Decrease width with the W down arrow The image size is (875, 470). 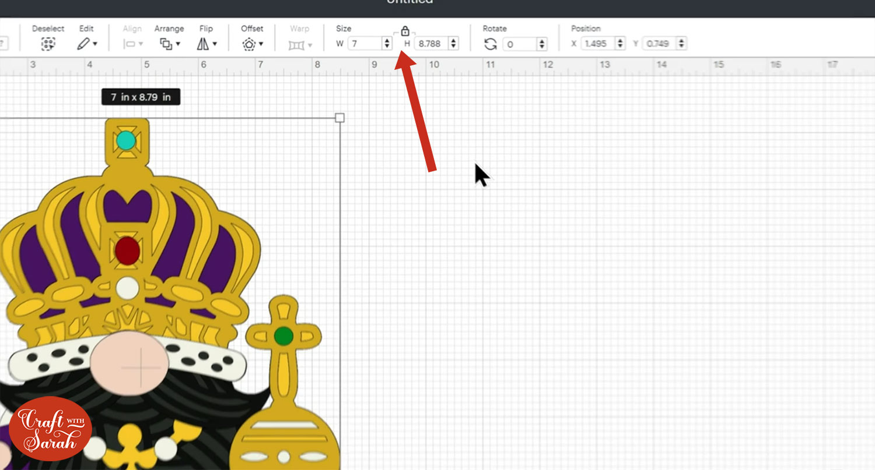(x=387, y=47)
